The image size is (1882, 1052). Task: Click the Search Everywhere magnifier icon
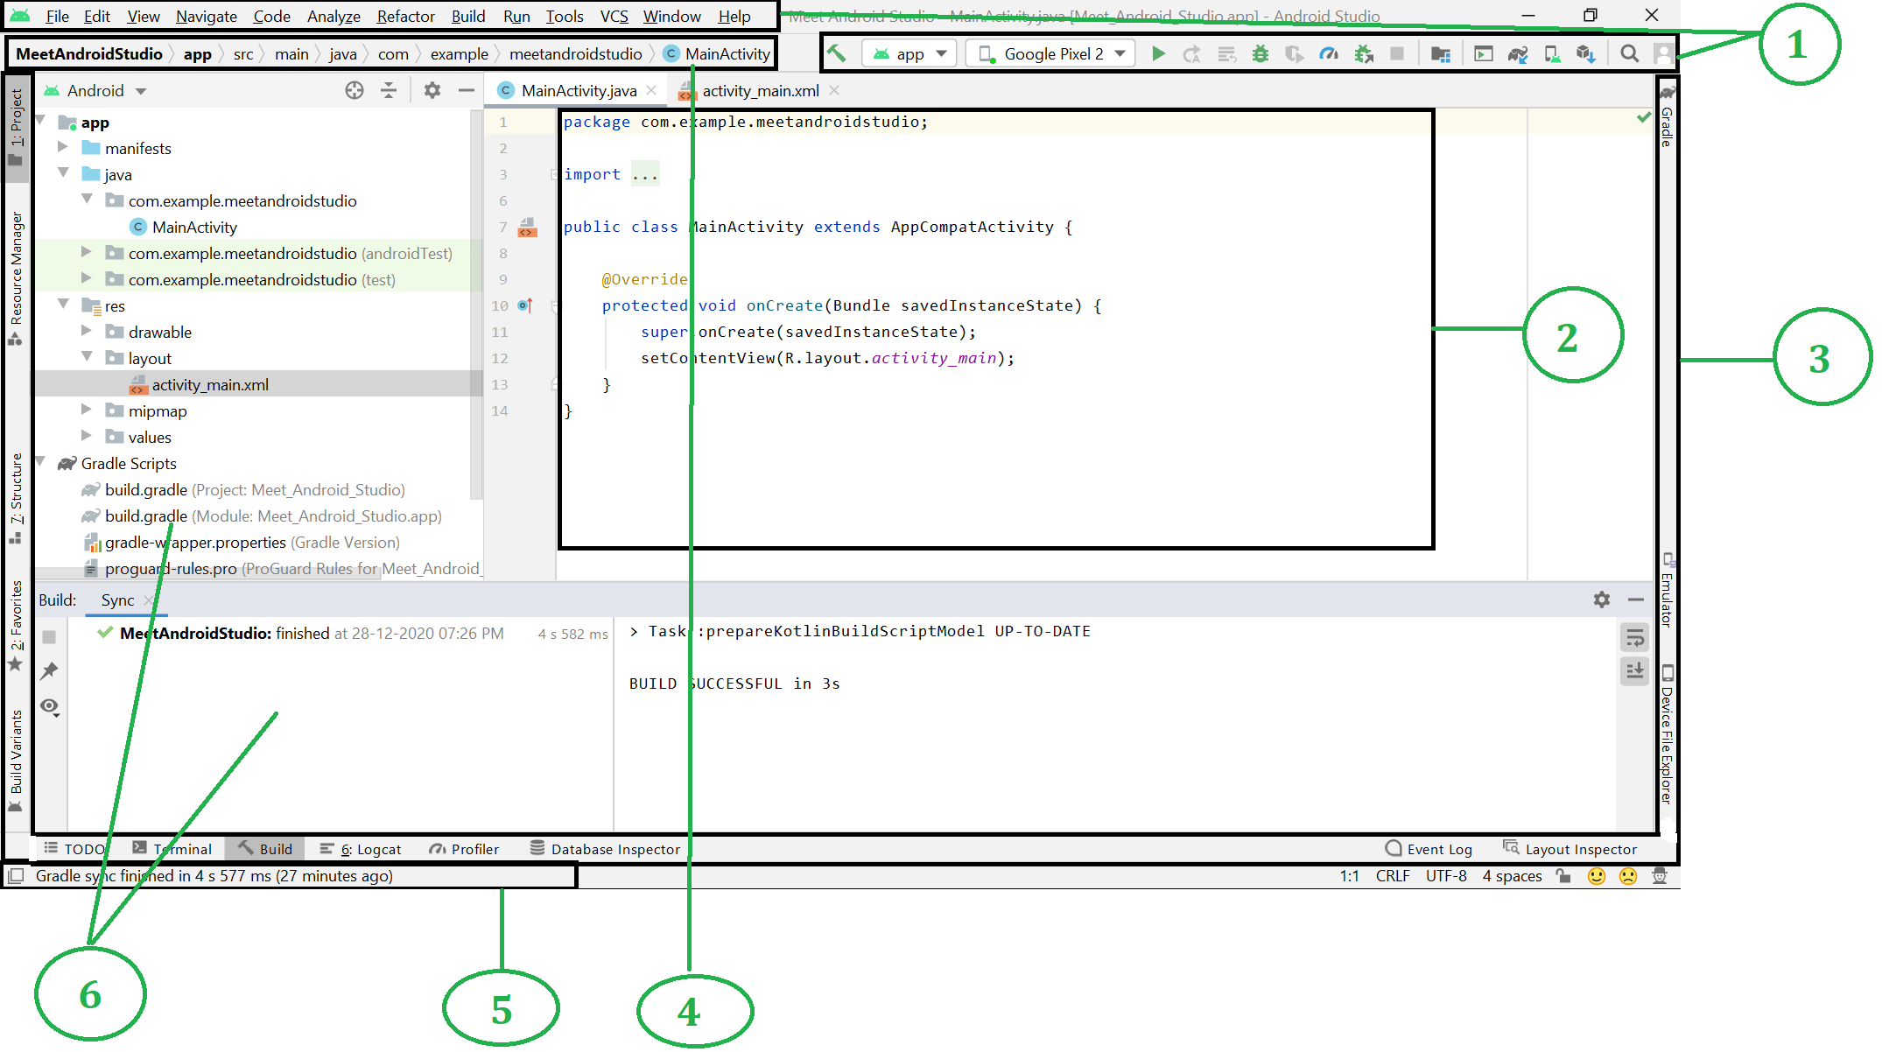pos(1629,53)
